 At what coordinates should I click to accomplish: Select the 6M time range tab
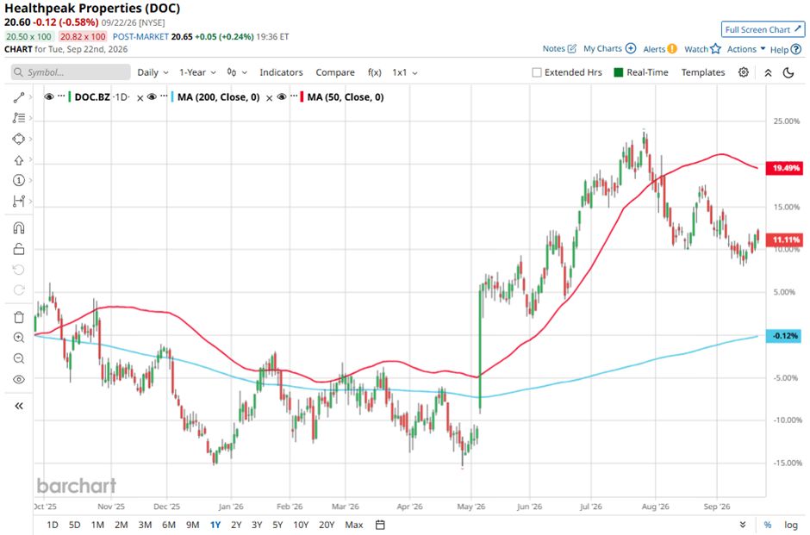point(169,525)
